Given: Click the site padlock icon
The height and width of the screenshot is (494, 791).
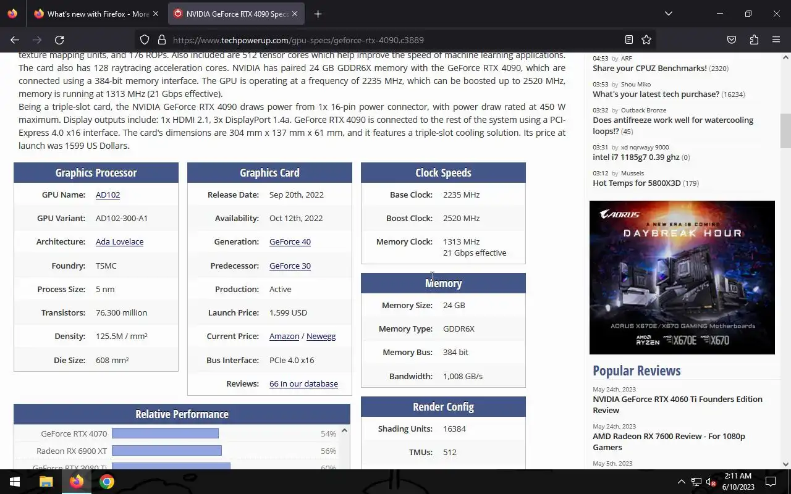Looking at the screenshot, I should pos(162,40).
